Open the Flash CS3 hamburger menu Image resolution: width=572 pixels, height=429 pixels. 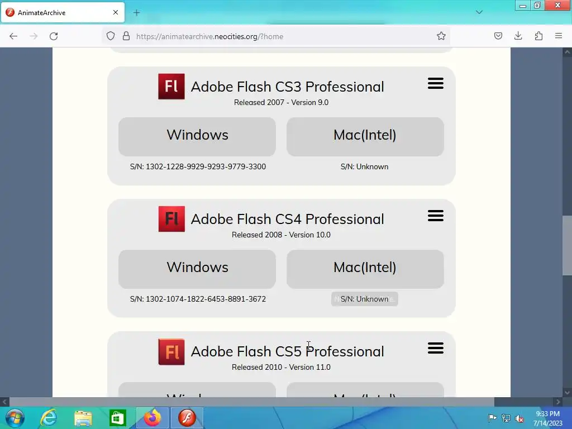[x=436, y=83]
